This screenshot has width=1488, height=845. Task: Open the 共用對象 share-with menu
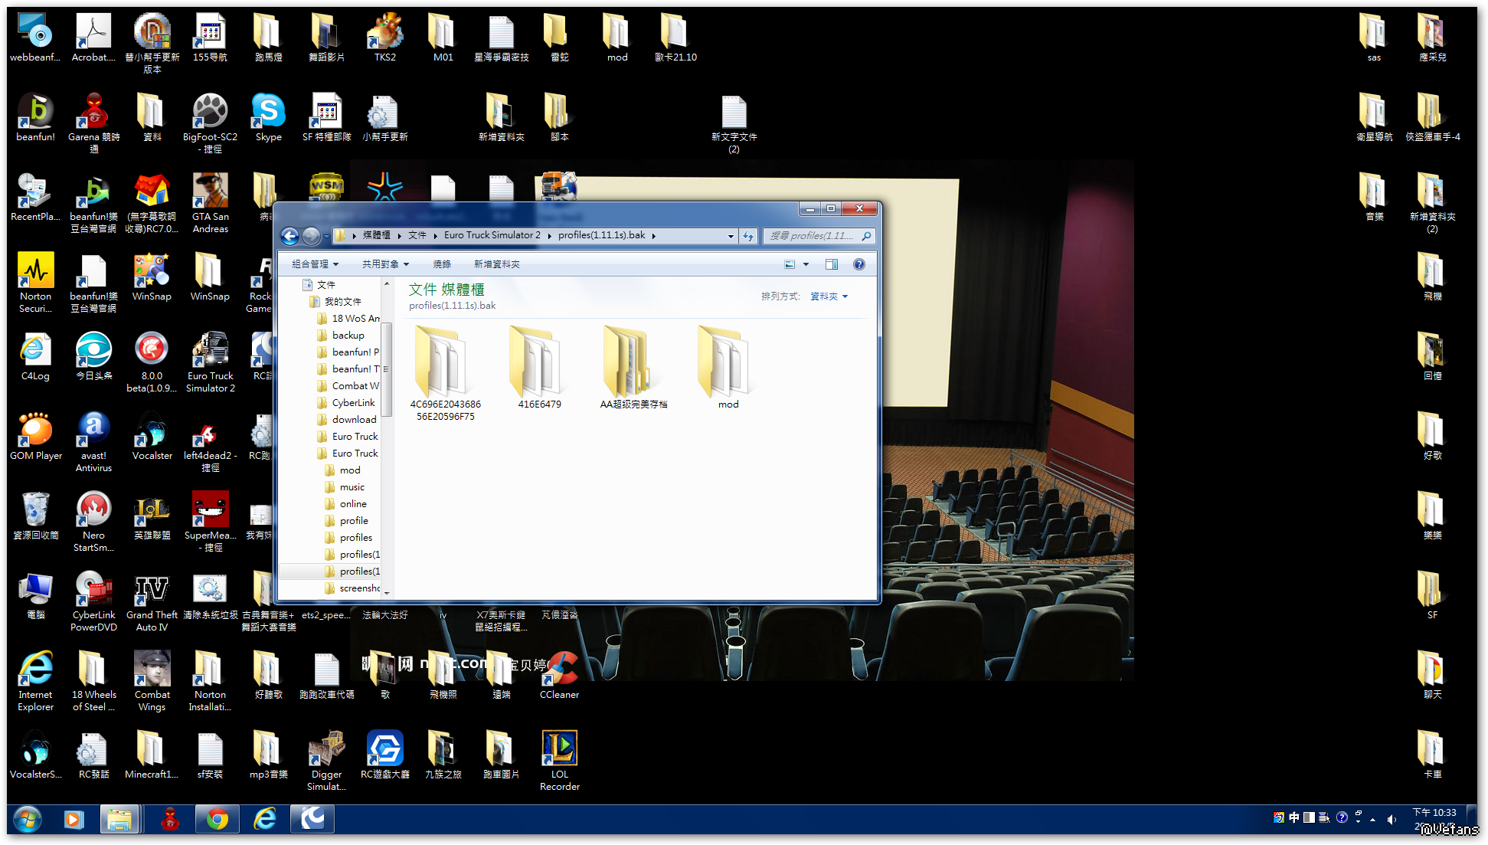(385, 264)
